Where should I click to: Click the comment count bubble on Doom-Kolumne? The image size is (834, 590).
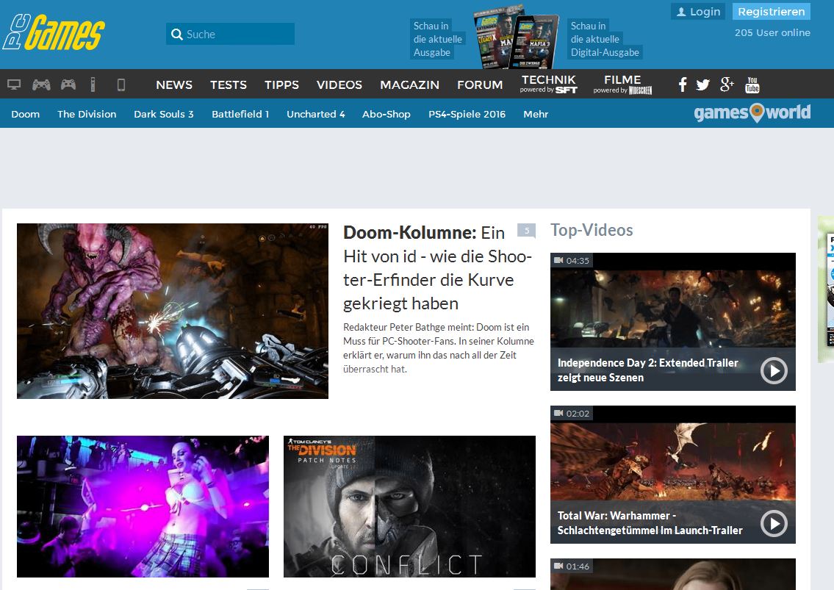click(x=526, y=231)
